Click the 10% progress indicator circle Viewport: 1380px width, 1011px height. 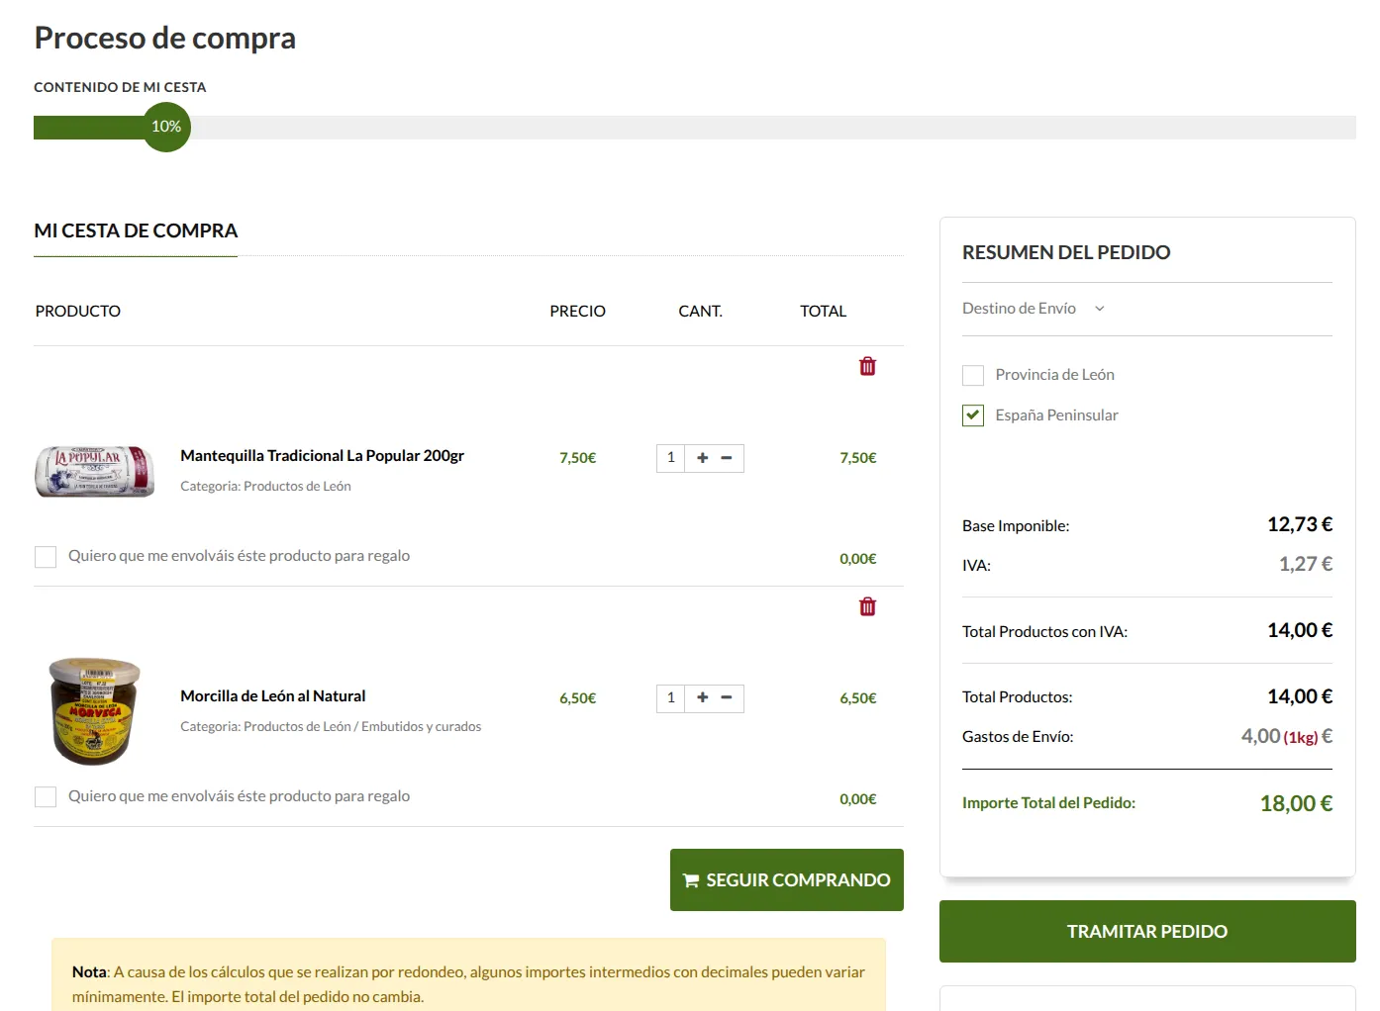click(x=166, y=127)
